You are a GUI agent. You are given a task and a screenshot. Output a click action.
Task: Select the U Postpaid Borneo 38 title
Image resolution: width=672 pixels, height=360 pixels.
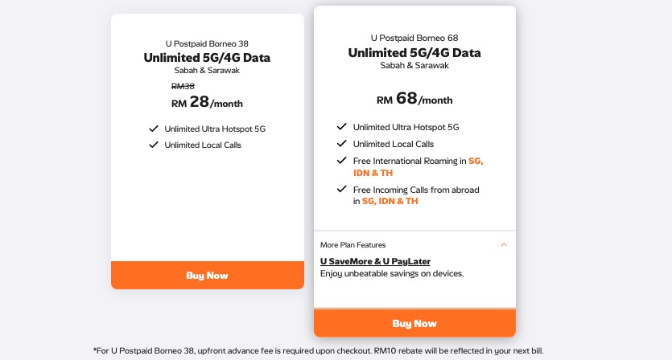tap(207, 43)
